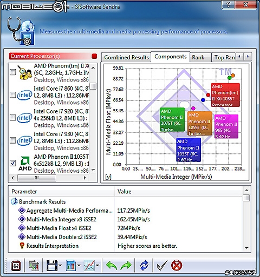Cancel with the red X circle icon

177,265
